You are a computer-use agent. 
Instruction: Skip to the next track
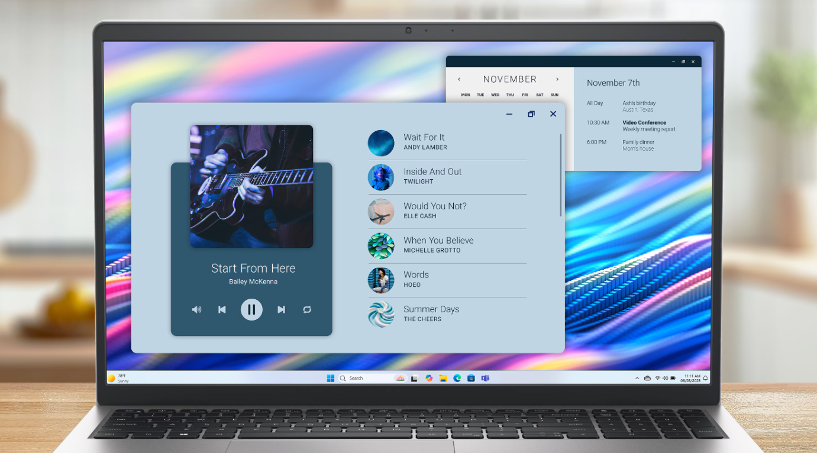click(282, 309)
